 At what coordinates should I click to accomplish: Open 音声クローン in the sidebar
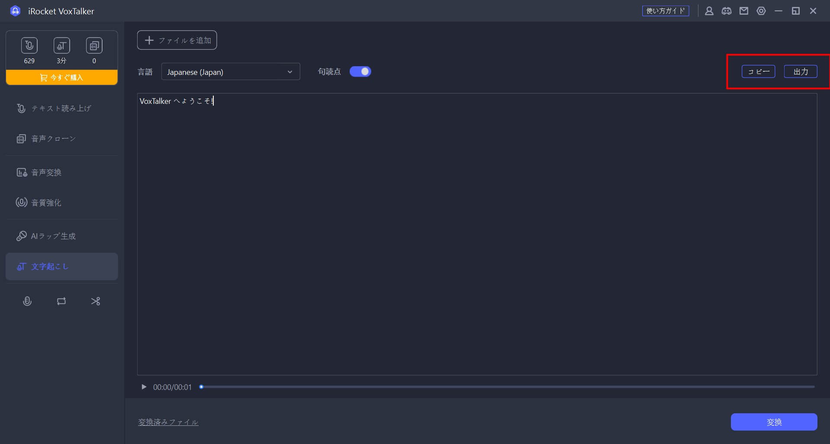point(62,138)
